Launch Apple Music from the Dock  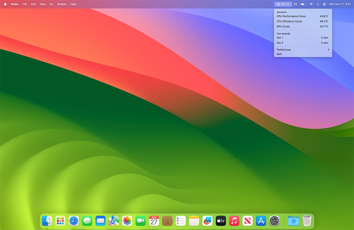point(234,221)
